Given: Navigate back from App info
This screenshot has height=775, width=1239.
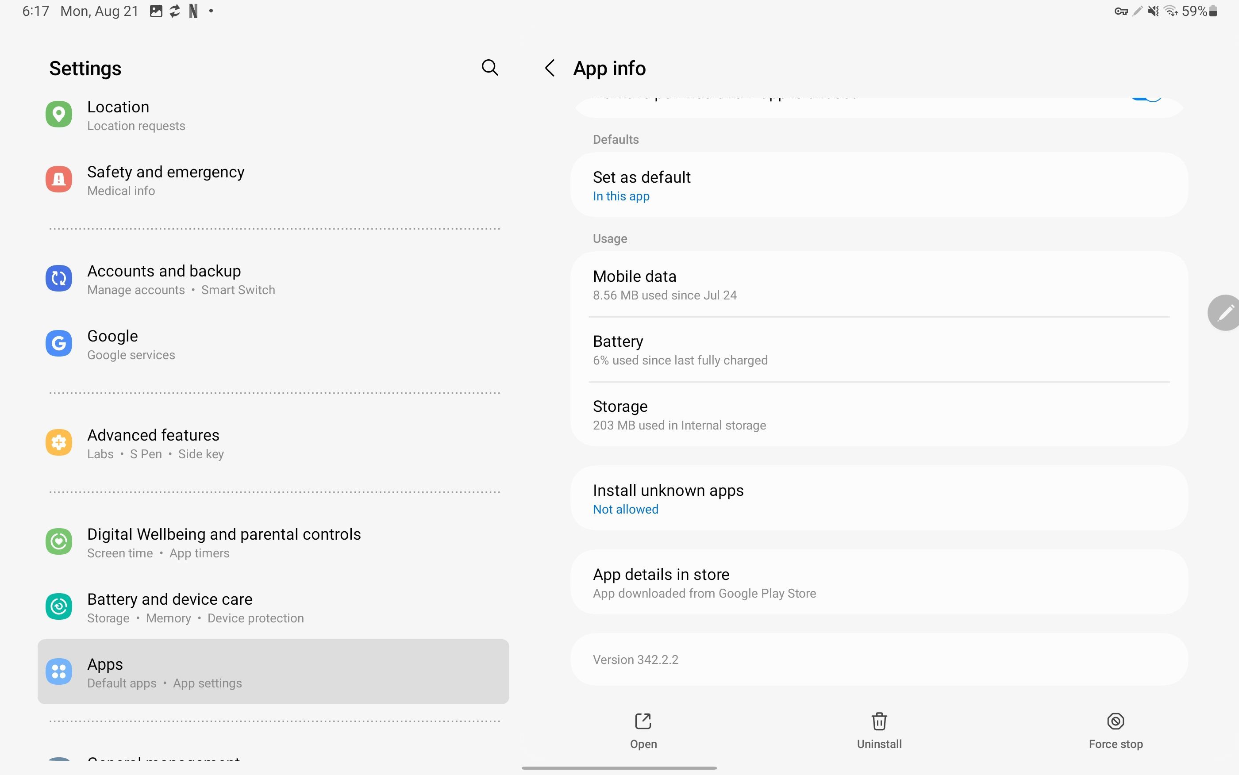Looking at the screenshot, I should [551, 68].
